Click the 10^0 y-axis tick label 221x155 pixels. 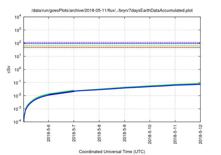(18, 70)
